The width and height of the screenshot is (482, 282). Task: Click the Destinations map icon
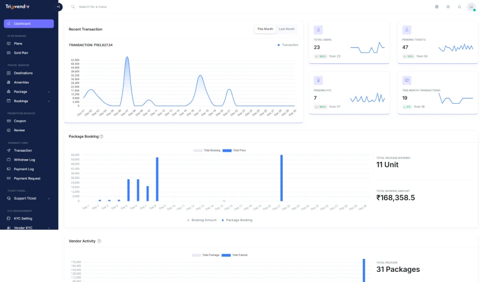click(x=8, y=73)
